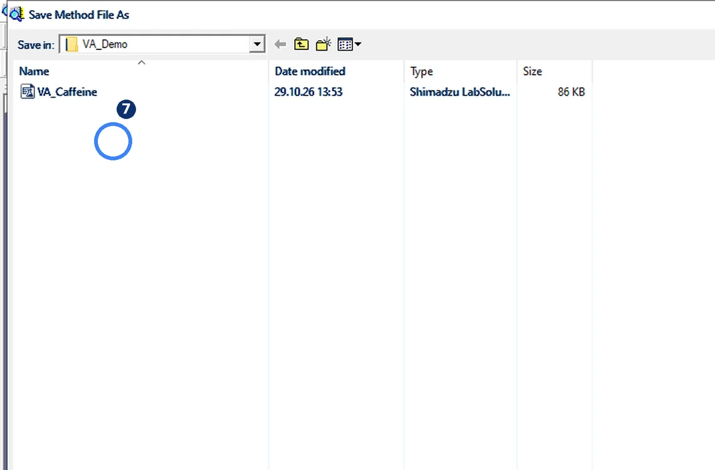Go back using the arrow icon
Screen dimensions: 715x470
pyautogui.click(x=280, y=44)
